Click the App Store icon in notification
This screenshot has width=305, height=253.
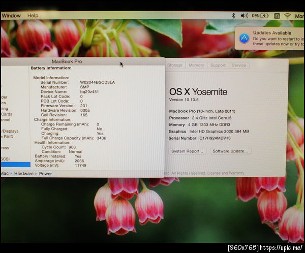(244, 38)
